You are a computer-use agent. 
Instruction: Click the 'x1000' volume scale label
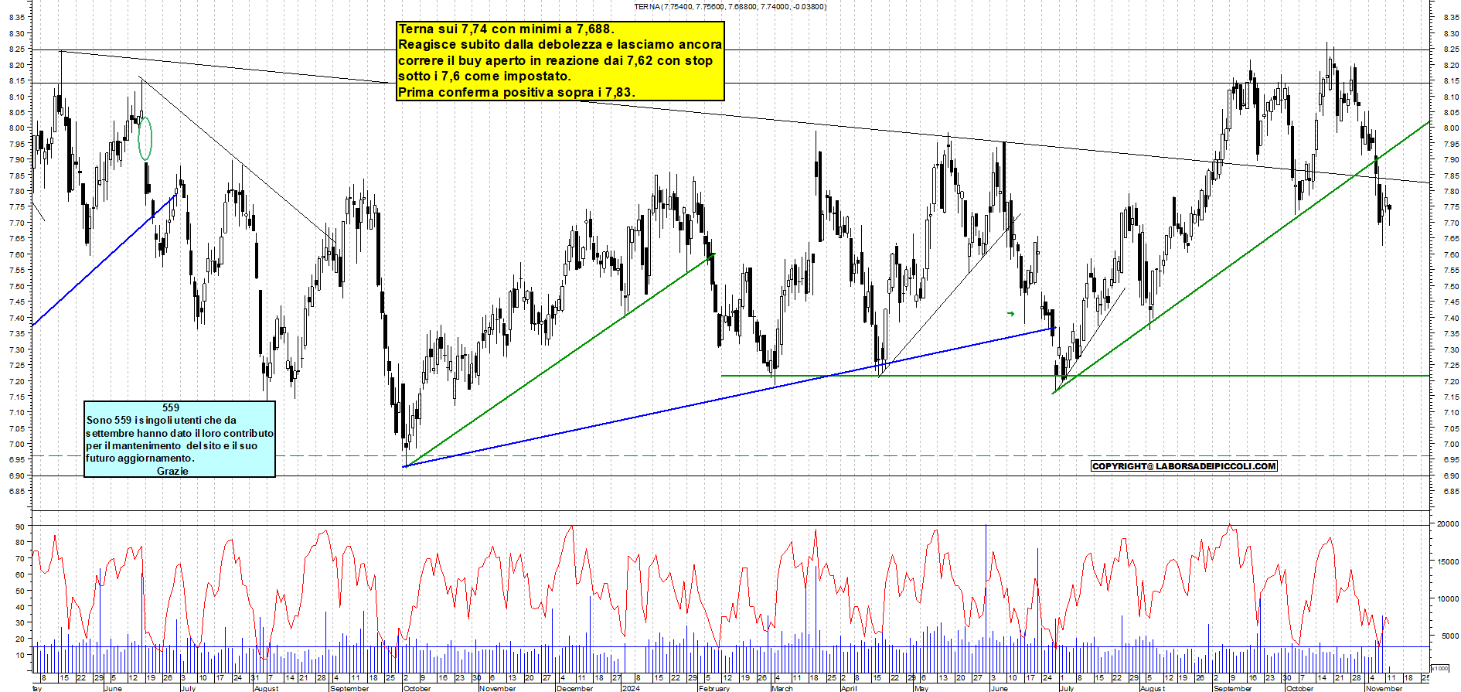point(1440,668)
